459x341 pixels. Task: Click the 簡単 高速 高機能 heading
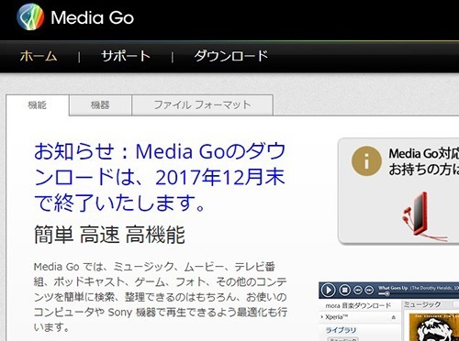(x=109, y=235)
